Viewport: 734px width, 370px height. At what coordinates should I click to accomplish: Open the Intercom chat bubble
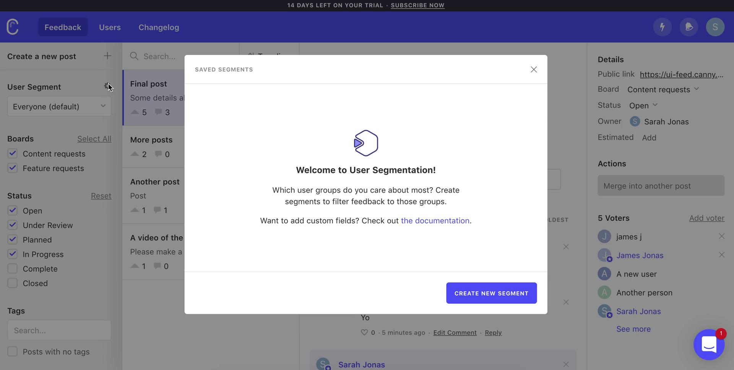point(708,345)
